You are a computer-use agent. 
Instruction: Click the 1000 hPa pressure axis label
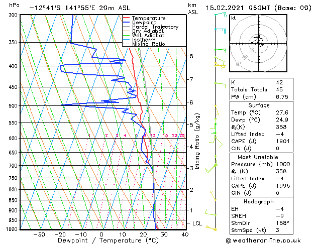(x=12, y=229)
